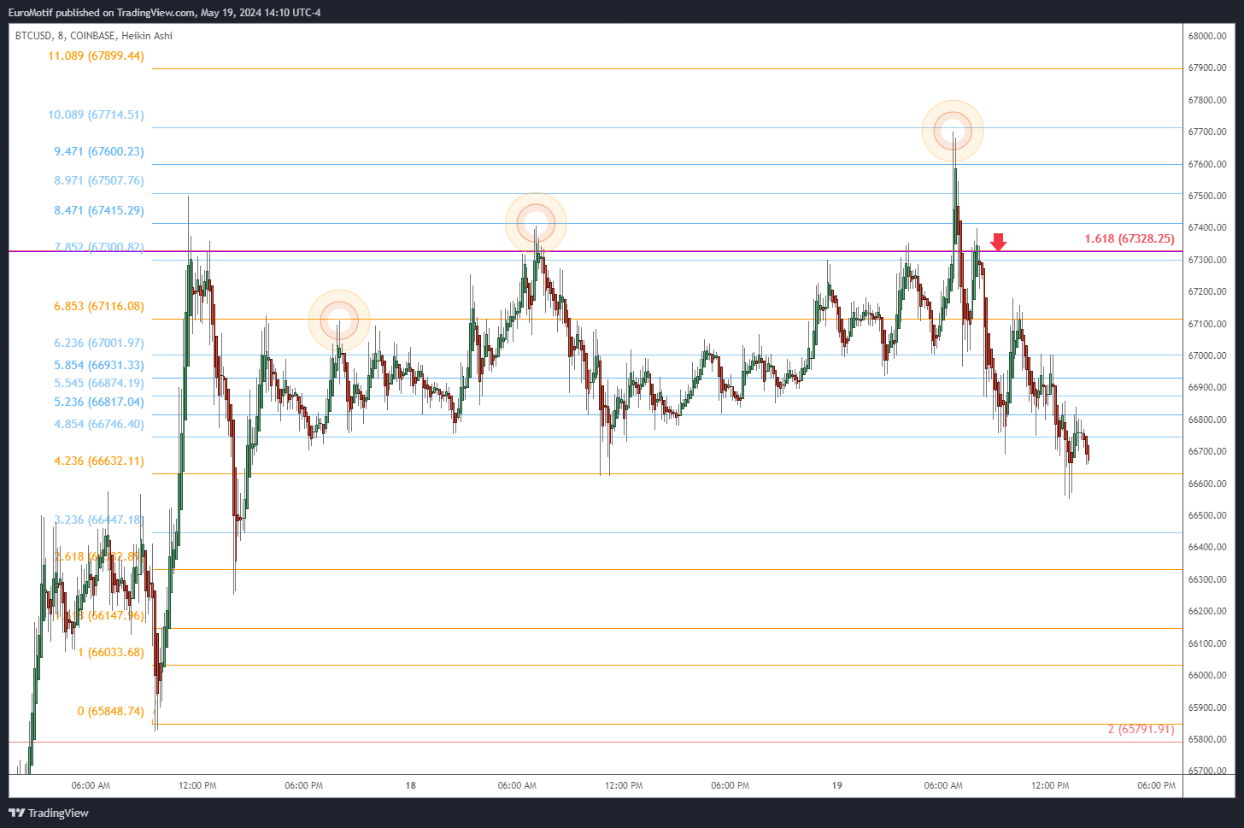Select the circle marker near the 67100 level
Screen dimensions: 1244x828
[339, 320]
